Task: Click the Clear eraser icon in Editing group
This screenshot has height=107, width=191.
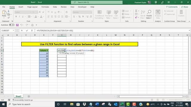Action: click(x=136, y=18)
